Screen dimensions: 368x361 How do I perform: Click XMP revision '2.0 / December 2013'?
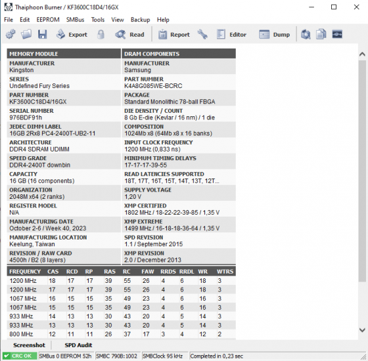coord(152,260)
